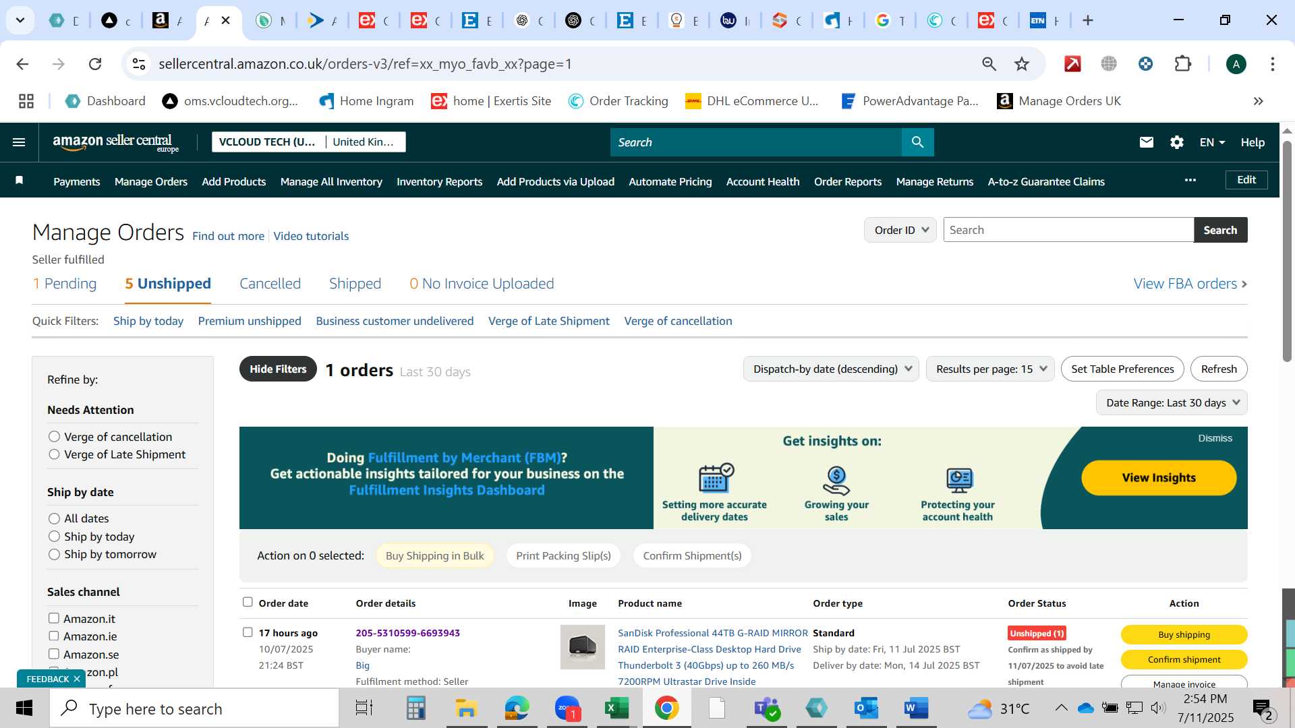The height and width of the screenshot is (728, 1295).
Task: Open the Chrome profile avatar A
Action: [x=1236, y=64]
